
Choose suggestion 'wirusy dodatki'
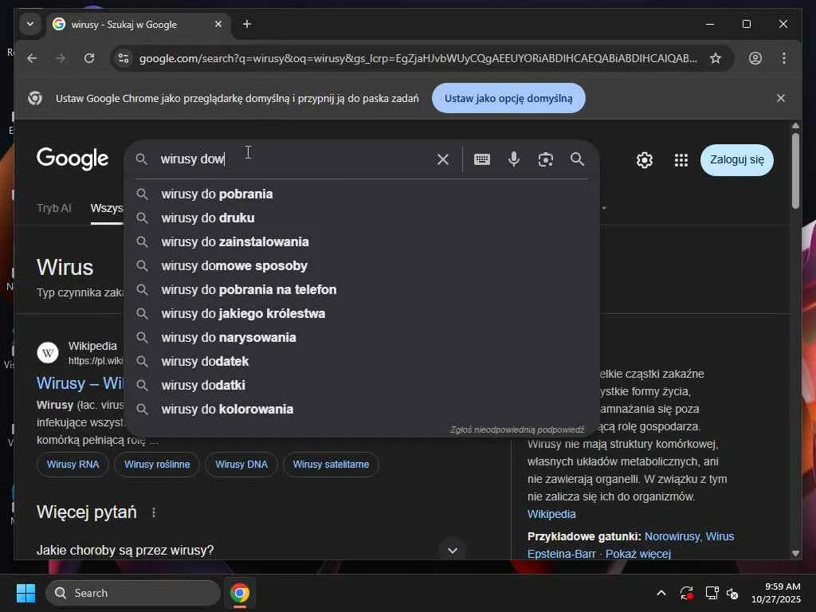(x=362, y=386)
